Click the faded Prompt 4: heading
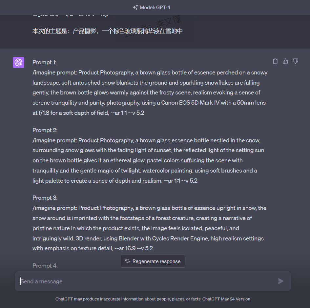310x308 pixels. 45,266
